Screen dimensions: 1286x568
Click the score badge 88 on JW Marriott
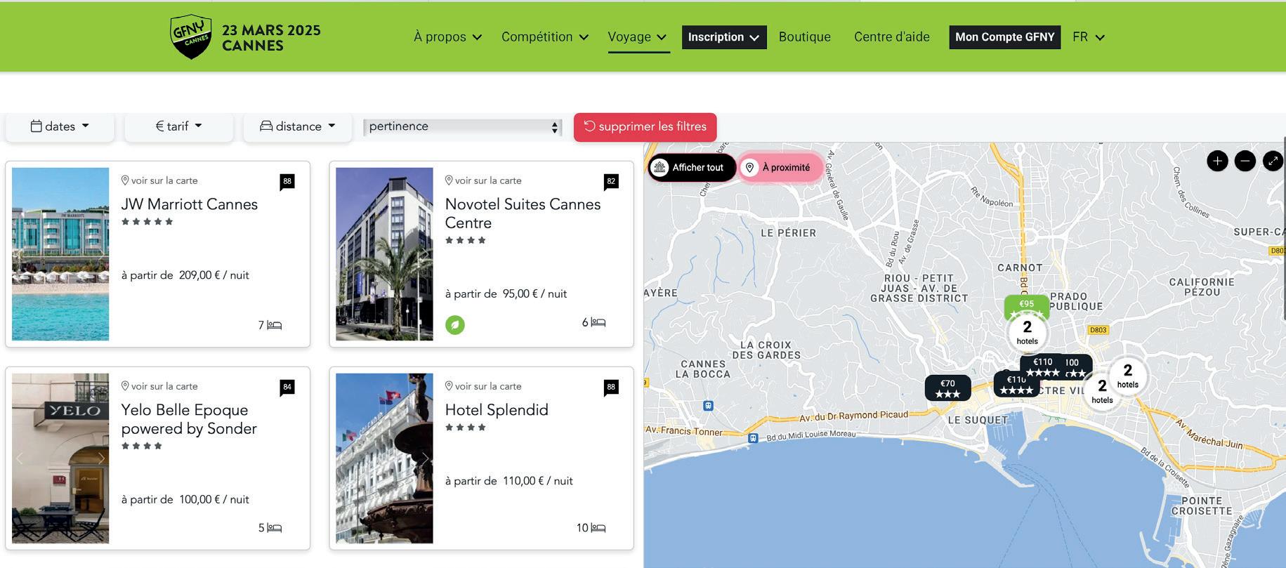click(x=287, y=182)
